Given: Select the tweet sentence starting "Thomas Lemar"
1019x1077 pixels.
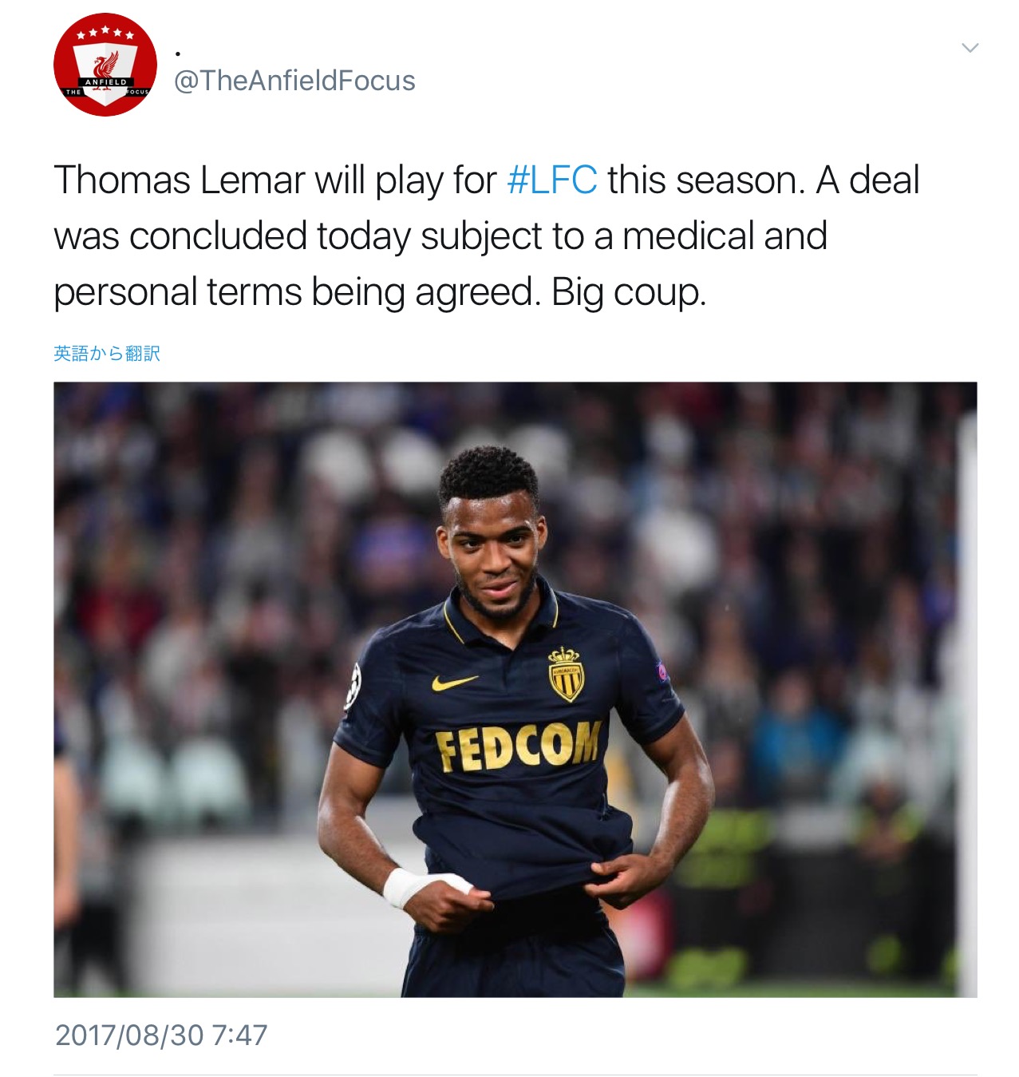Looking at the screenshot, I should point(486,180).
